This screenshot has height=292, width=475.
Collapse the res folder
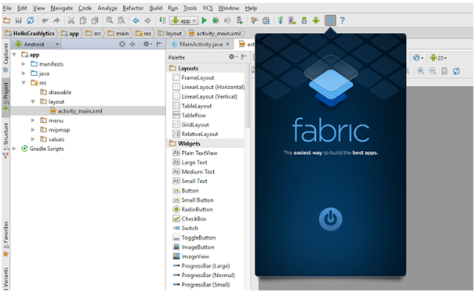pos(24,83)
